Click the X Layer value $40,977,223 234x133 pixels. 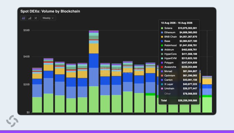coord(190,84)
